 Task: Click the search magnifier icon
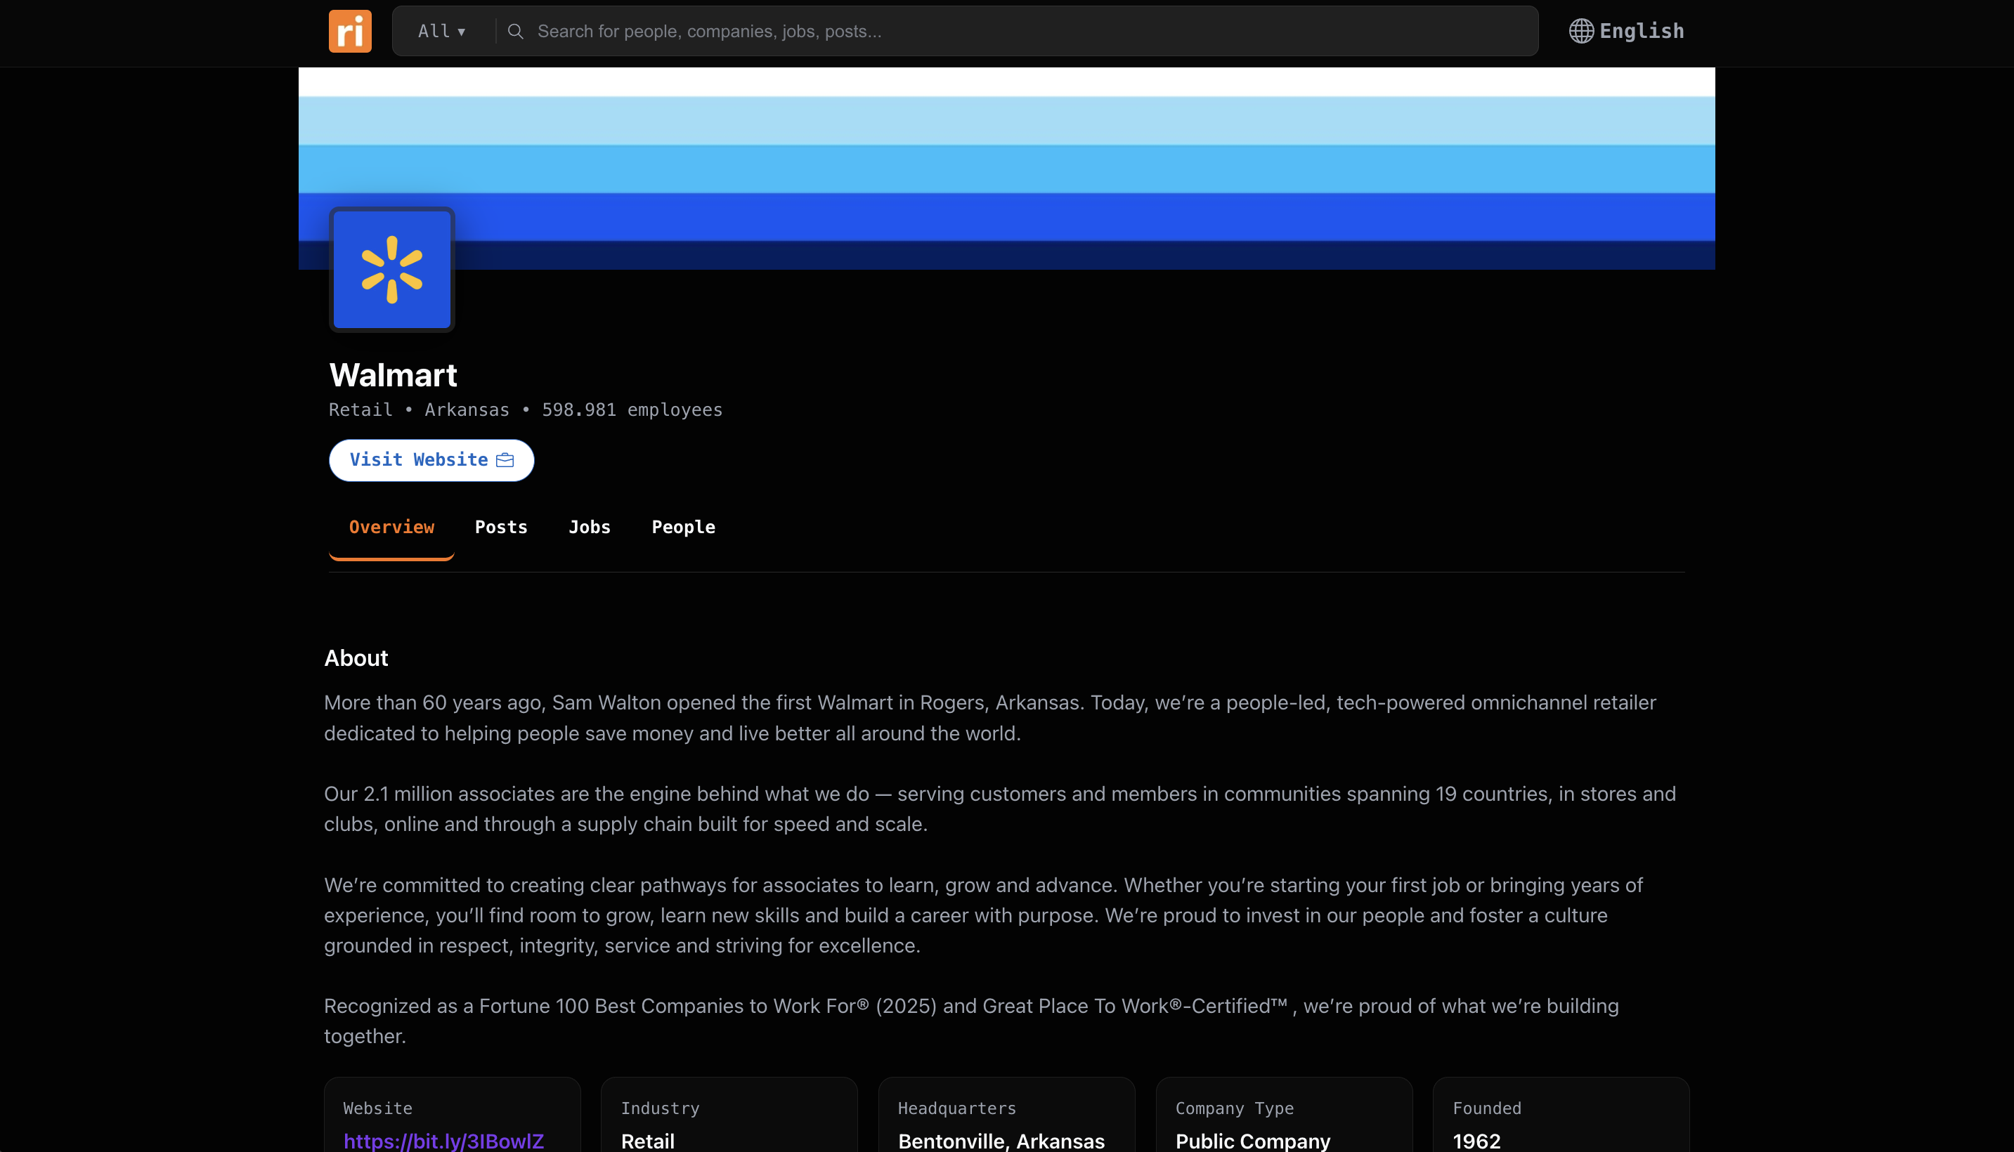(515, 32)
